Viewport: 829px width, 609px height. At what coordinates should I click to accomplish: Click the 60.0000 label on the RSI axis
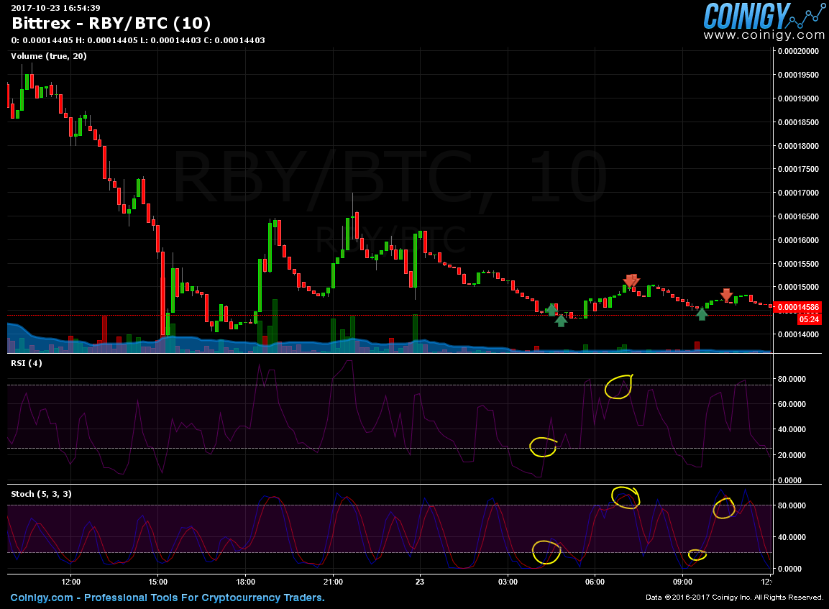(792, 404)
